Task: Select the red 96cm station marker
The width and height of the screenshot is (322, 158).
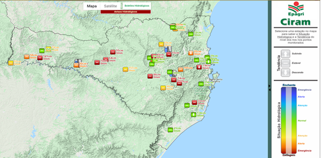Action: click(x=150, y=76)
